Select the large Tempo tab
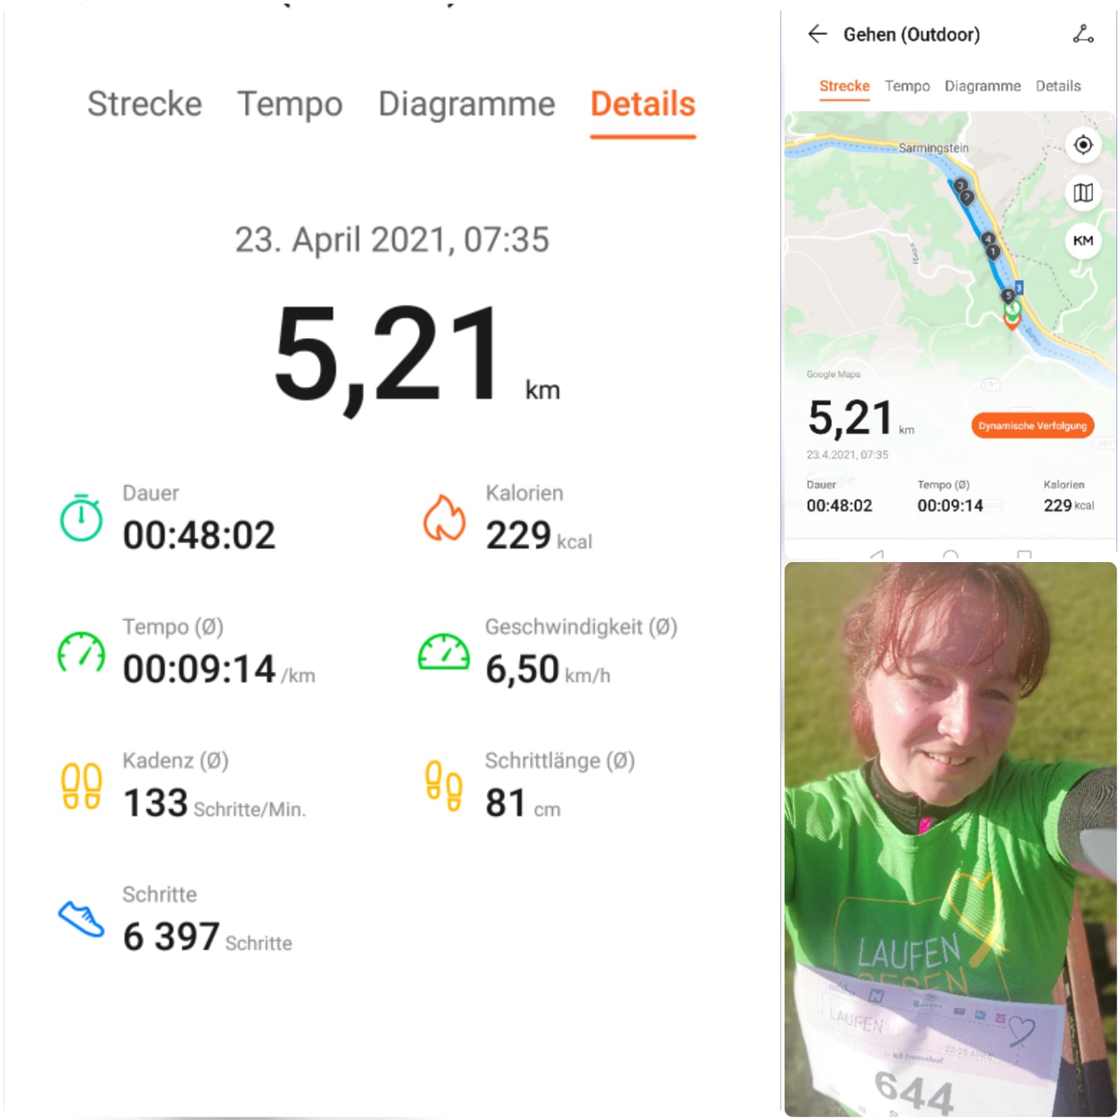 pos(290,104)
